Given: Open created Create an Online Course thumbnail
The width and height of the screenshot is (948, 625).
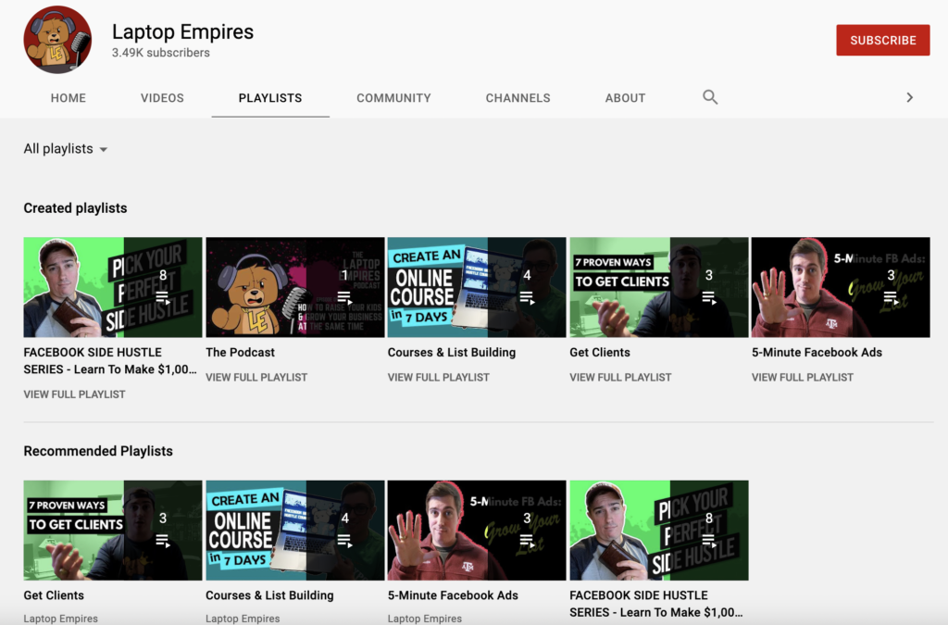Looking at the screenshot, I should tap(477, 287).
